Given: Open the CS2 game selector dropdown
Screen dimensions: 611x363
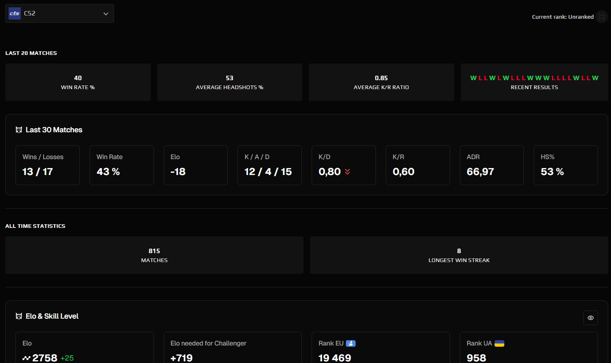Looking at the screenshot, I should coord(59,13).
